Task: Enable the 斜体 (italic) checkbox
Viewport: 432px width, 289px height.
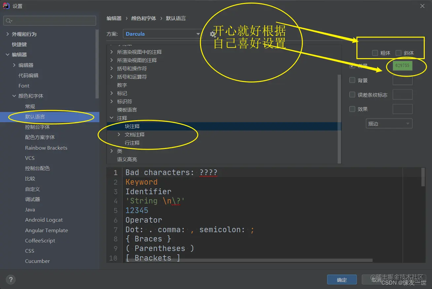Action: point(398,53)
